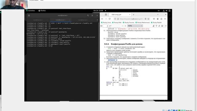This screenshot has width=197, height=111.
Task: Open the extensions icon in Firefox toolbar
Action: click(161, 19)
